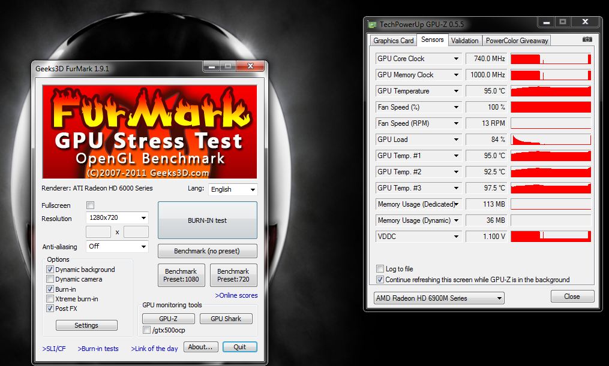Uncheck Continue refreshing in background option

pyautogui.click(x=380, y=280)
